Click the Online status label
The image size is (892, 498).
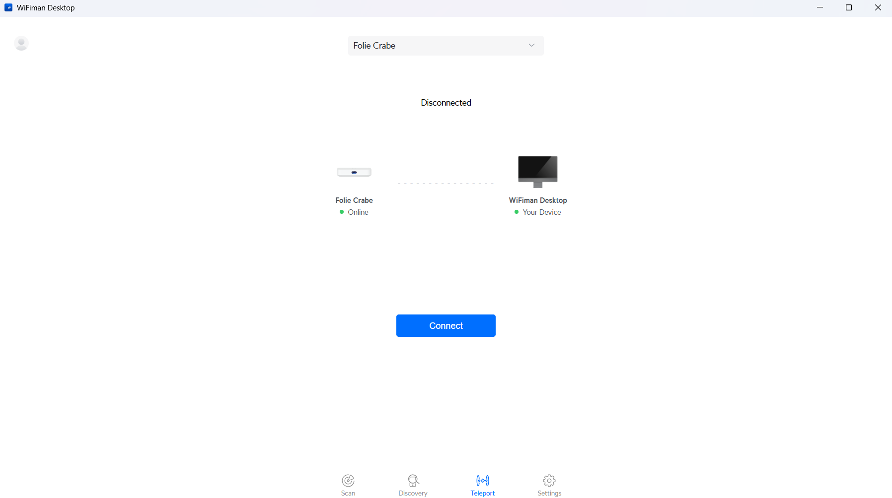[358, 212]
